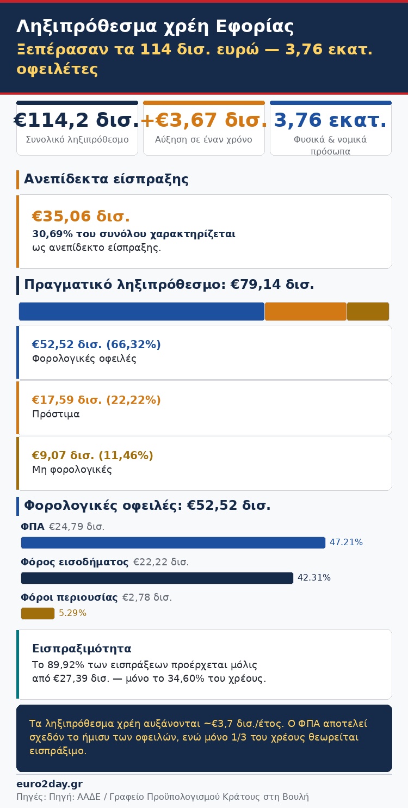The height and width of the screenshot is (808, 408).
Task: Click the Μη φορολογικές €9,07 δισ. card
Action: click(x=204, y=463)
